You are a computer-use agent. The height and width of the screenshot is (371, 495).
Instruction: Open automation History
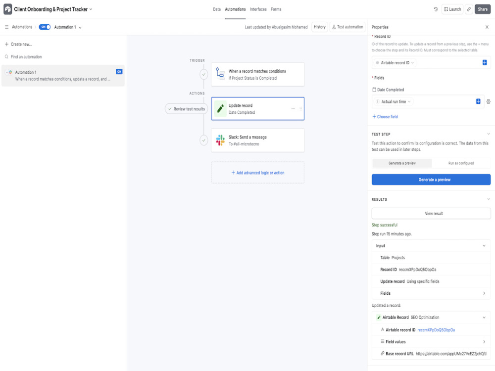319,27
